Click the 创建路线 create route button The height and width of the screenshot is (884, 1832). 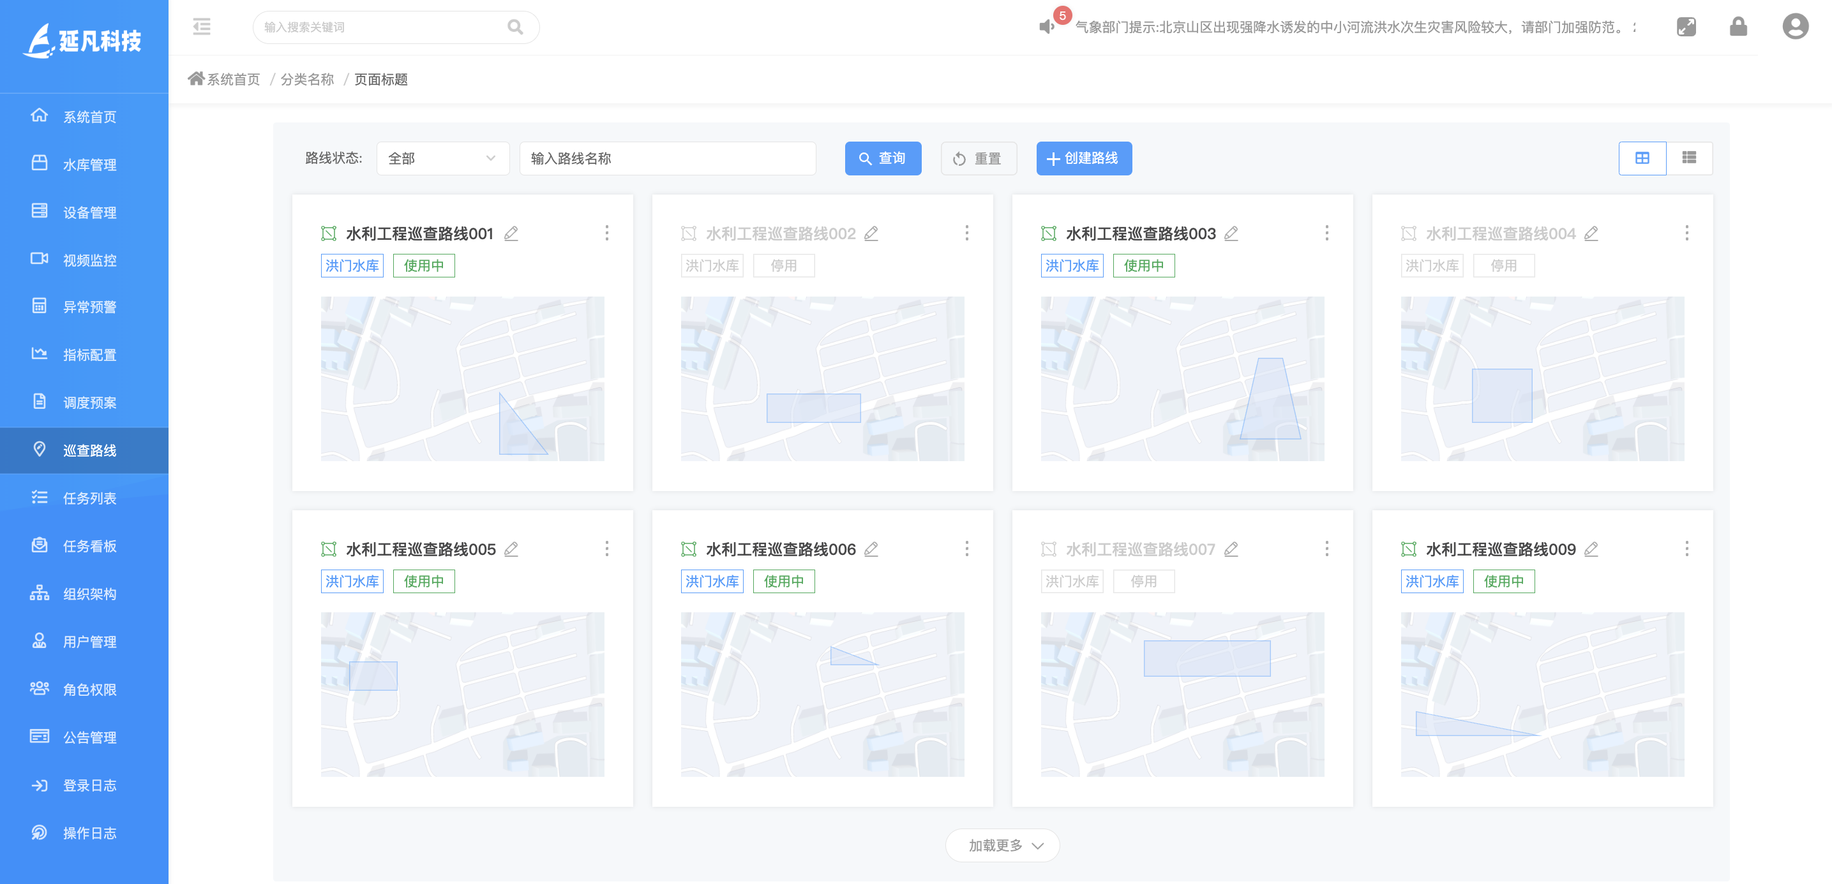pyautogui.click(x=1084, y=158)
